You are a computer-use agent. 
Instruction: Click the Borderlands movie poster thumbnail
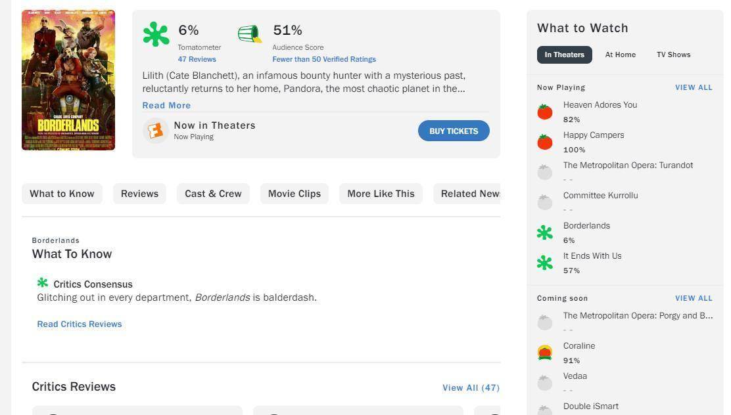[68, 80]
